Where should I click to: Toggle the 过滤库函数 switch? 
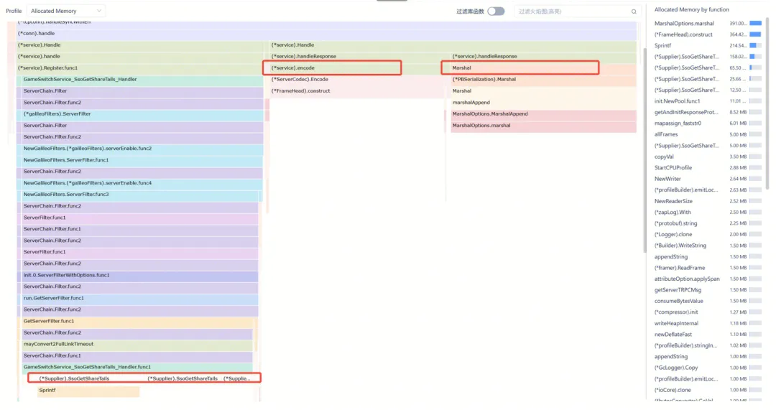click(496, 11)
